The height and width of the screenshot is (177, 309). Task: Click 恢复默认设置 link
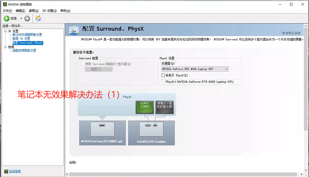291,33
